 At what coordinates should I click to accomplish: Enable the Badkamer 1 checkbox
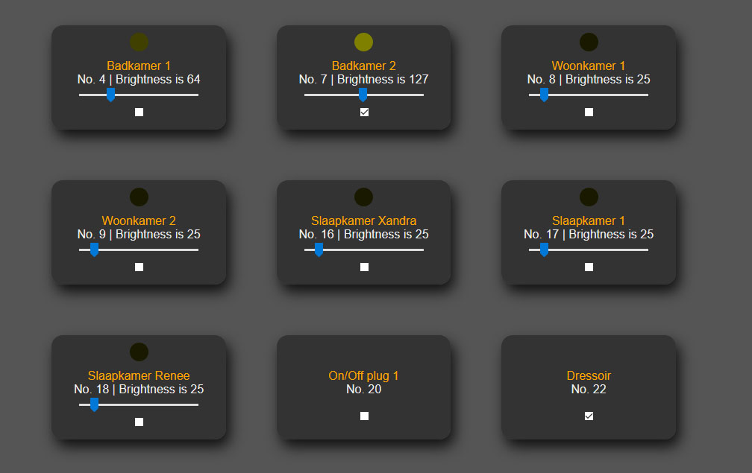139,112
